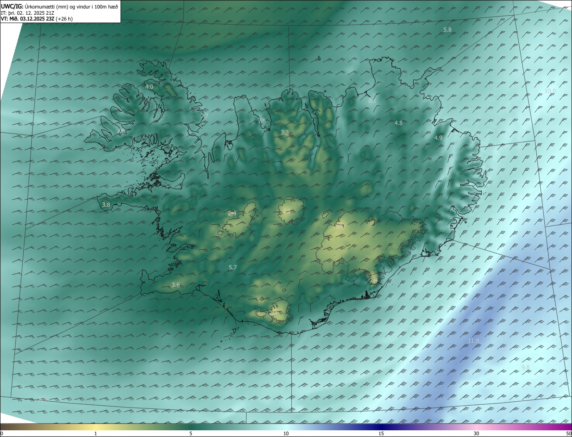This screenshot has height=437, width=572.
Task: Click the 9.8 value in the southeast corner
Action: tap(526, 368)
